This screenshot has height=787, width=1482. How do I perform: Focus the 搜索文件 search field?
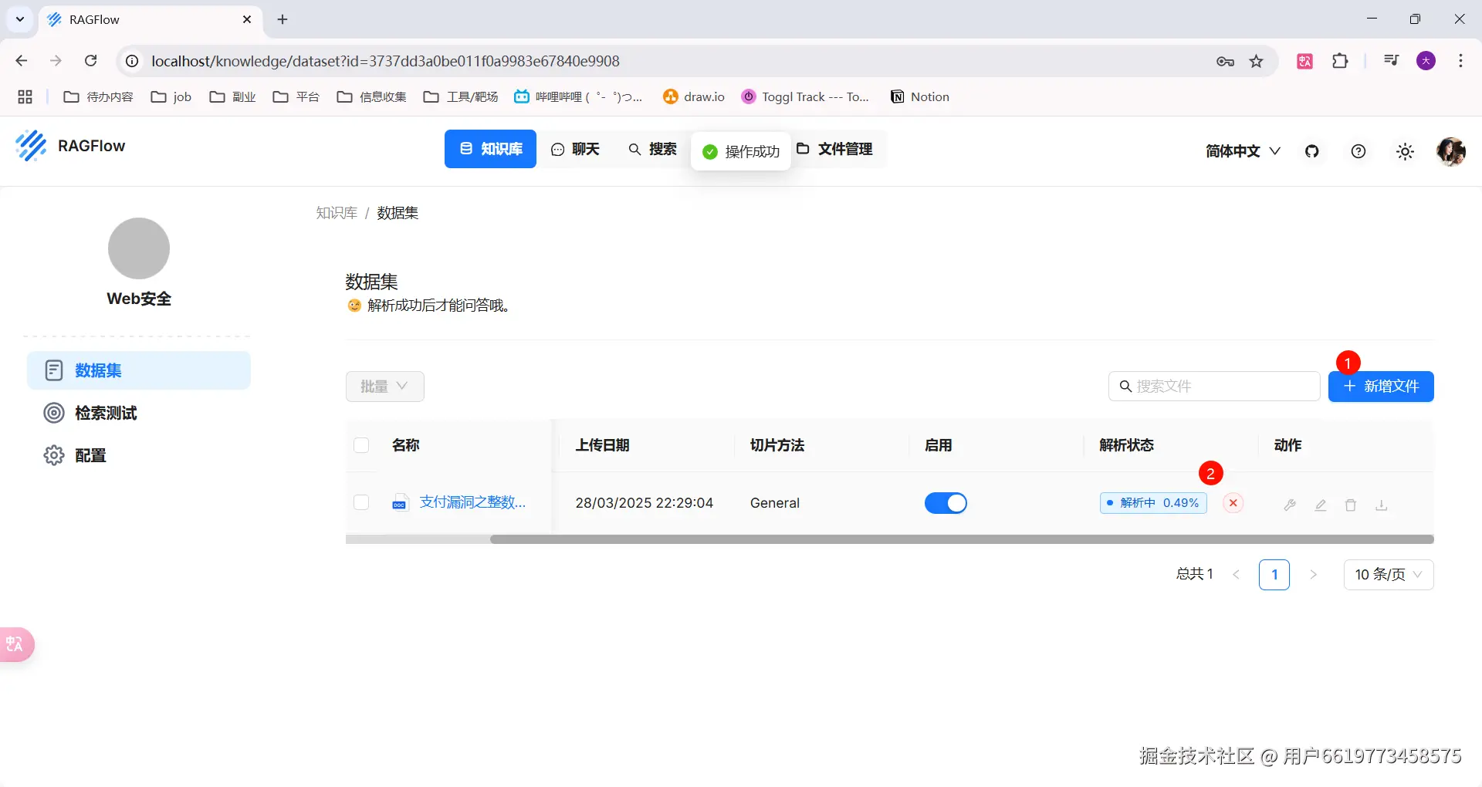coord(1214,387)
